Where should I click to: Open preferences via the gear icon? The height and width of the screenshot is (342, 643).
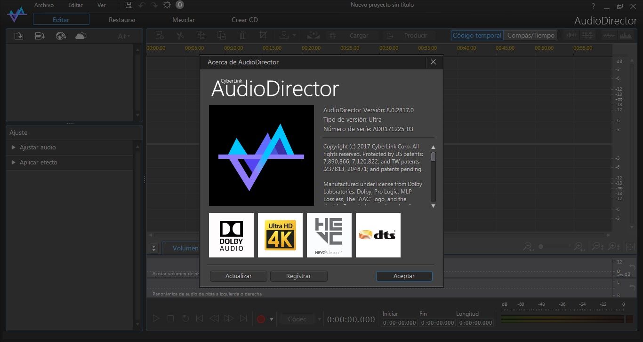point(167,5)
